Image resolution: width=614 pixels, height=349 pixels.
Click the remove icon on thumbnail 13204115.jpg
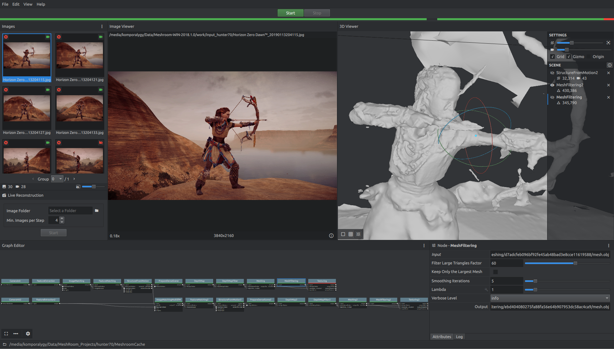[6, 37]
